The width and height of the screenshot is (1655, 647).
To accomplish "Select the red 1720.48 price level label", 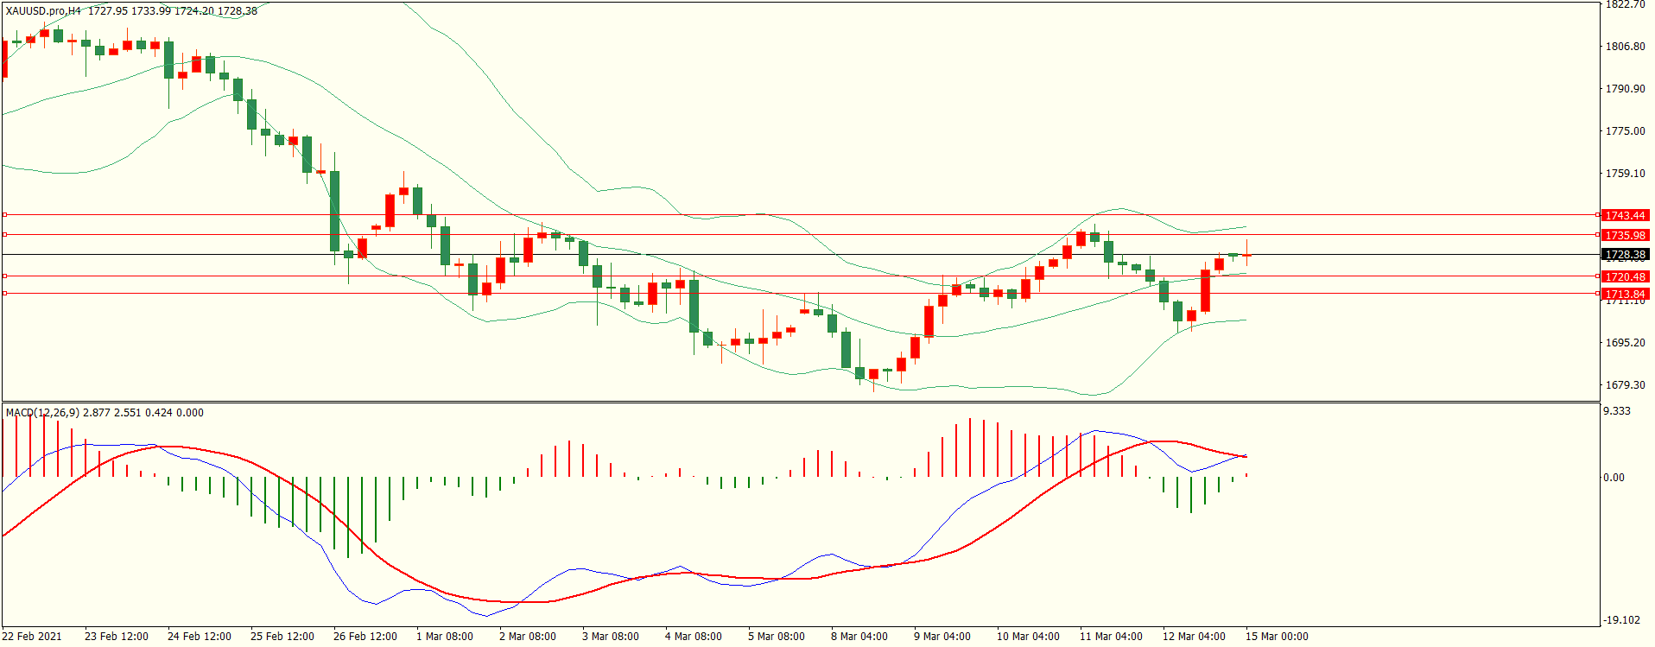I will (x=1625, y=276).
